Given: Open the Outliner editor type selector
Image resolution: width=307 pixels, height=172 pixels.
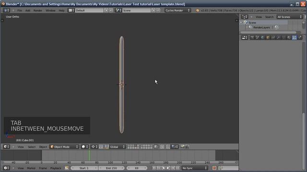Looking at the screenshot, I should tap(245, 17).
